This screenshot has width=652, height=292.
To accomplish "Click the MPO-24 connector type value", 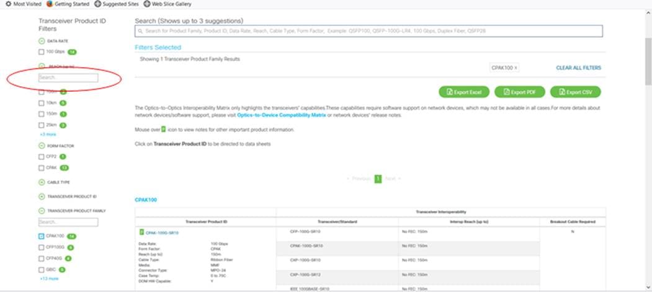I will [218, 270].
